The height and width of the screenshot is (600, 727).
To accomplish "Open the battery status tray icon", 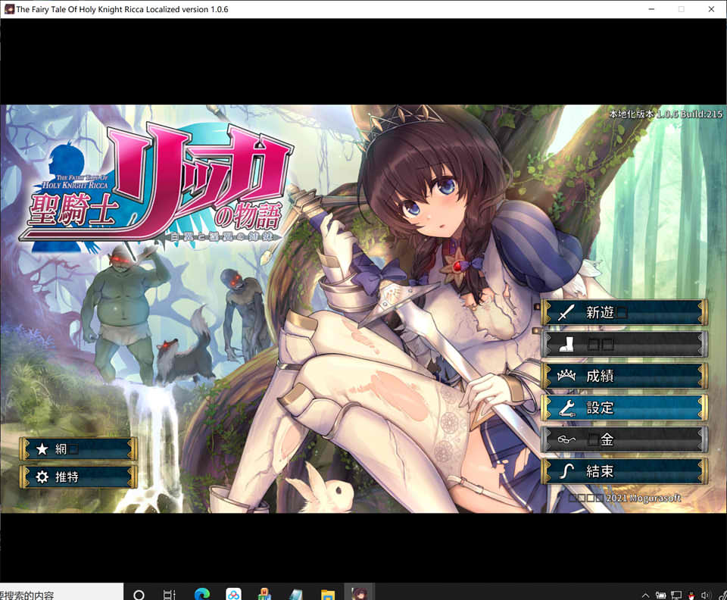I will click(x=660, y=595).
